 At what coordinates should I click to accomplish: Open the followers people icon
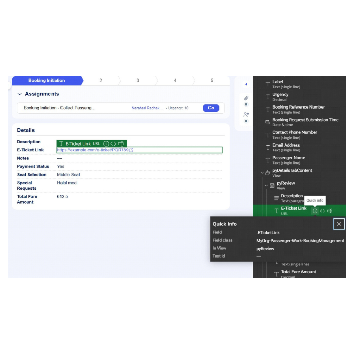246,114
